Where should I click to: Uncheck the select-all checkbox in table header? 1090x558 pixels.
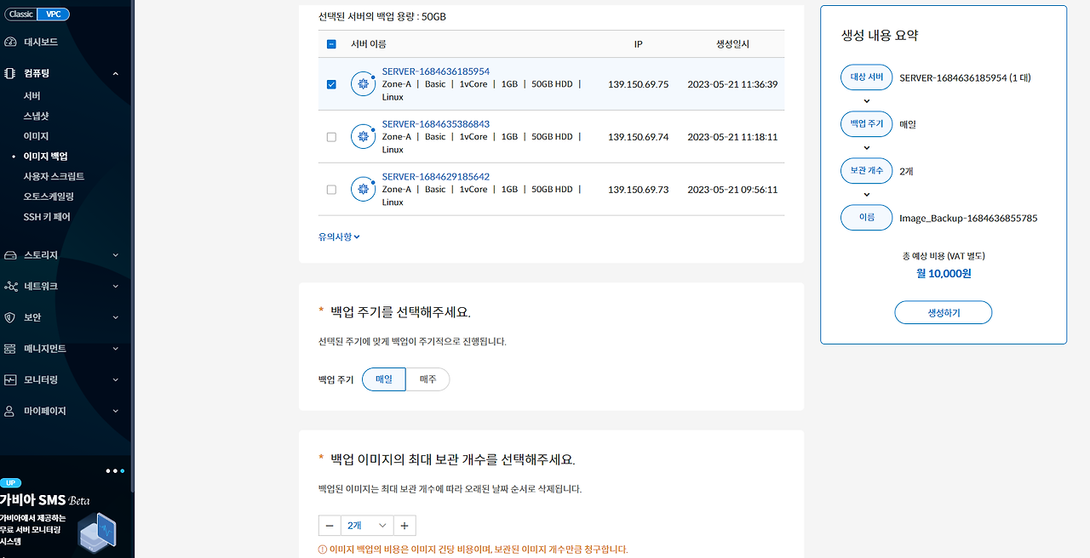(331, 43)
